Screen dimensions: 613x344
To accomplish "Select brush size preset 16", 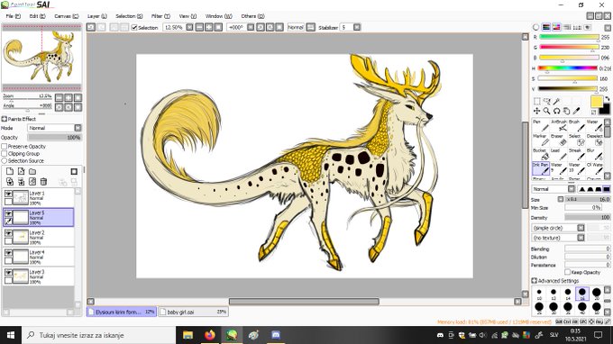I will 582,294.
